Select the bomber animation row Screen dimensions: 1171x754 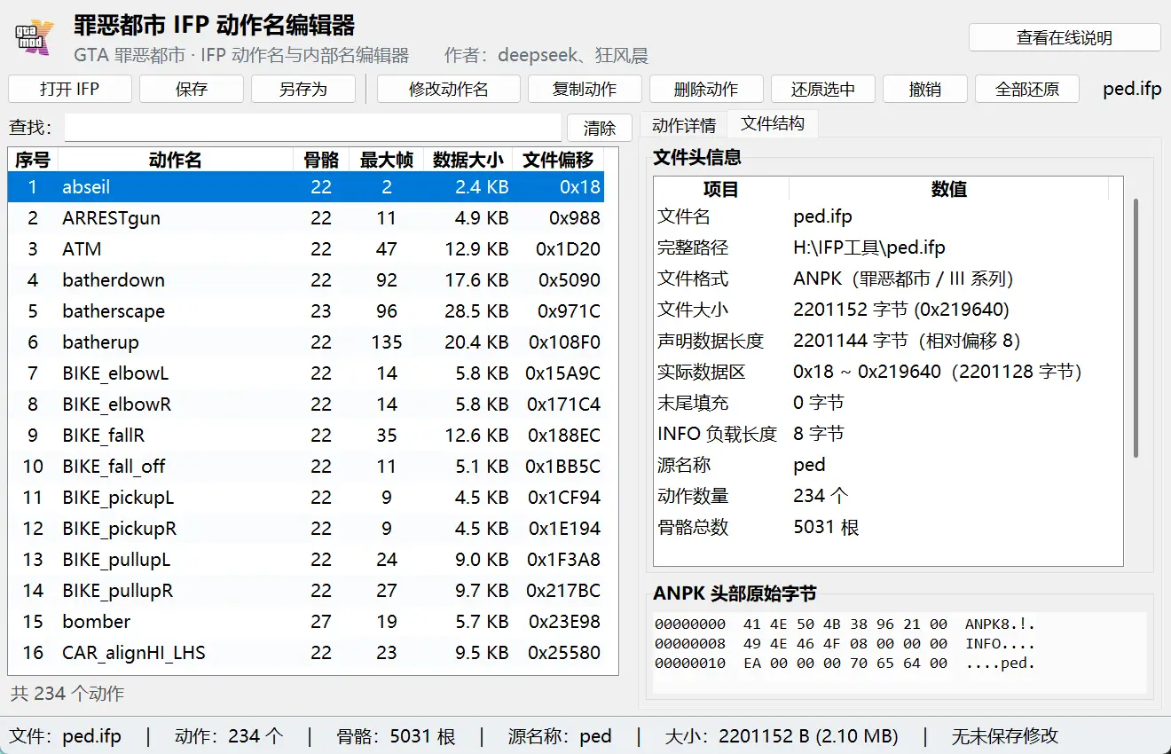tap(306, 622)
